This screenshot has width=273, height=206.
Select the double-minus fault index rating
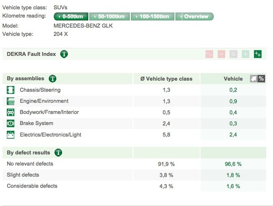point(209,54)
